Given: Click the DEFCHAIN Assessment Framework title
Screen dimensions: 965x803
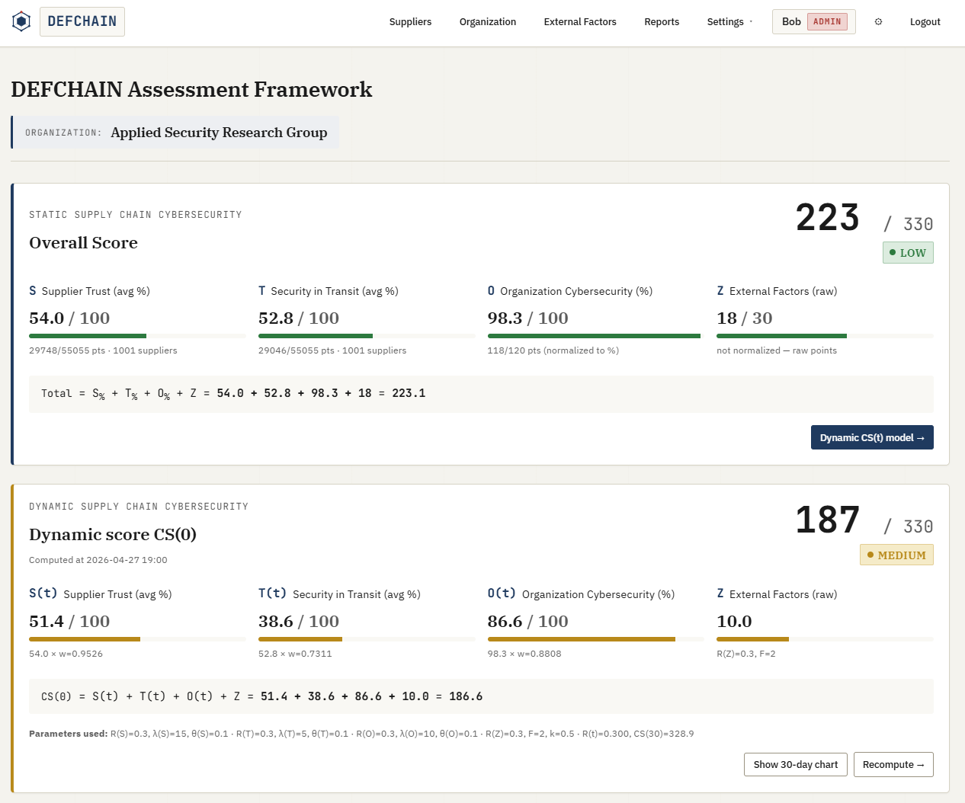Looking at the screenshot, I should pos(191,90).
